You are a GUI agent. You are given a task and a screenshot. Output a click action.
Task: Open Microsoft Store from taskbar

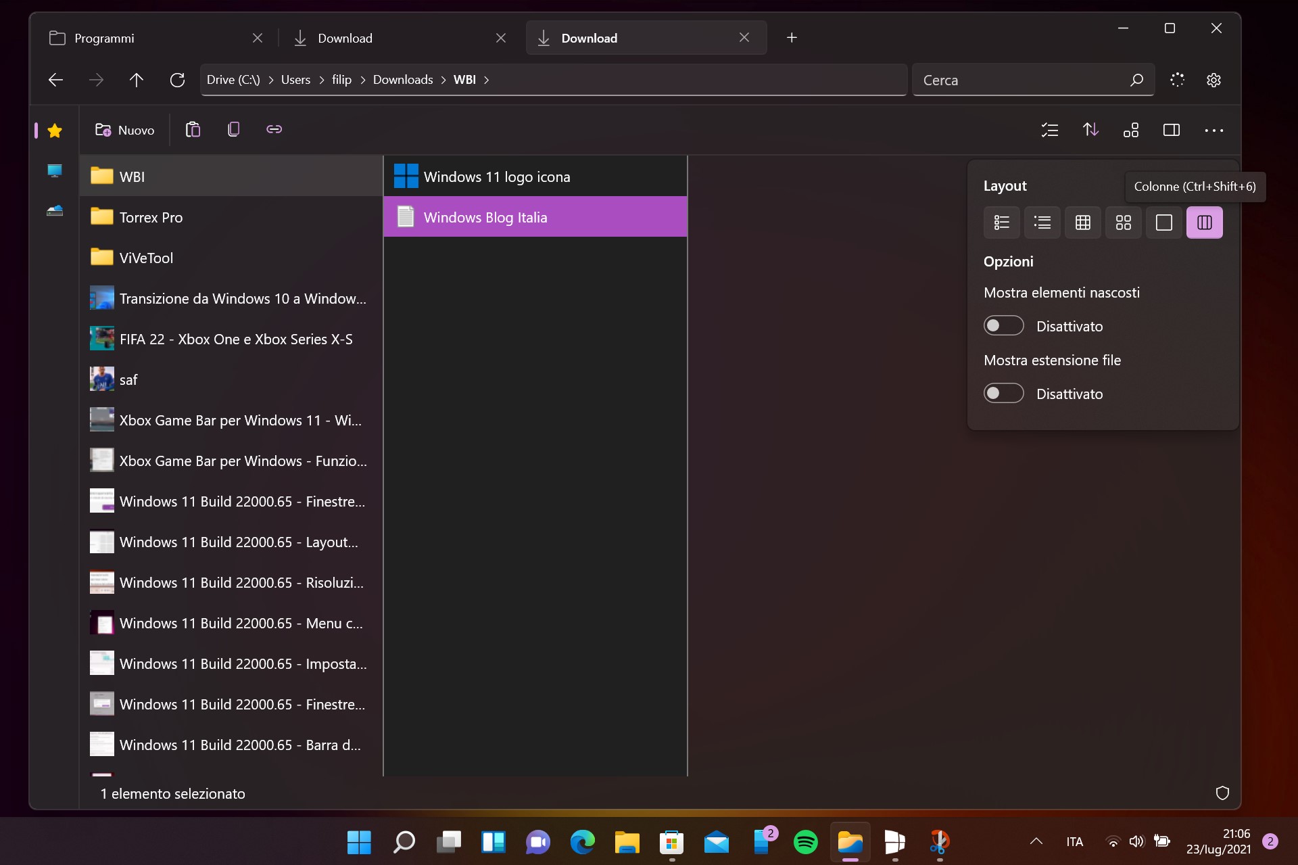point(671,842)
